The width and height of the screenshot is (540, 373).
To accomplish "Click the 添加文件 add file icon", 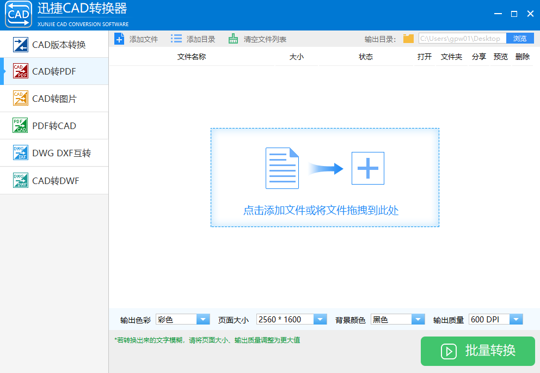I will 119,38.
